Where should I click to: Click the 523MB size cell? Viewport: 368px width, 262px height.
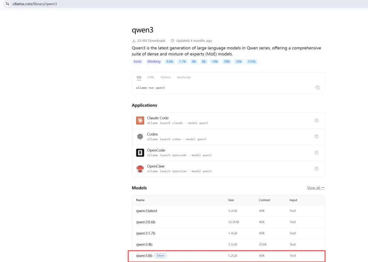tap(233, 222)
